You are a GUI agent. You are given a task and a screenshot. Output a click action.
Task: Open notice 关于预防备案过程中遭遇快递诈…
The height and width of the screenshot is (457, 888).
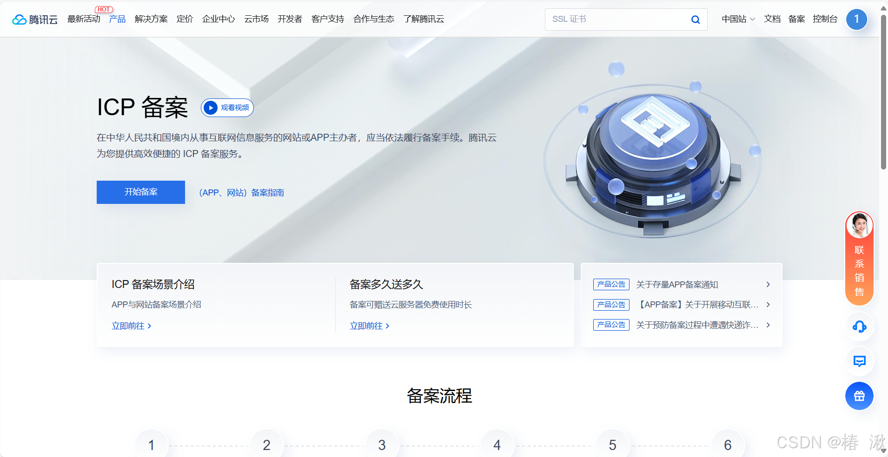[x=697, y=325]
